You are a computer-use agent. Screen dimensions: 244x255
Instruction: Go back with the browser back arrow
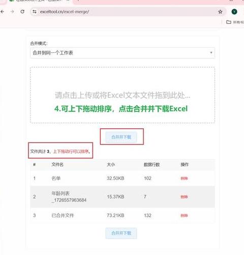(x=2, y=12)
